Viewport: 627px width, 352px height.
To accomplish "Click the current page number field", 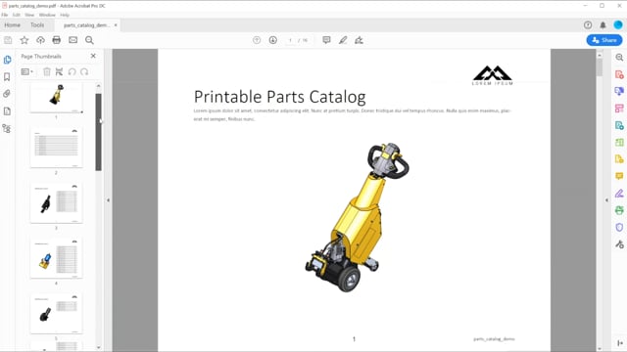I will [290, 40].
